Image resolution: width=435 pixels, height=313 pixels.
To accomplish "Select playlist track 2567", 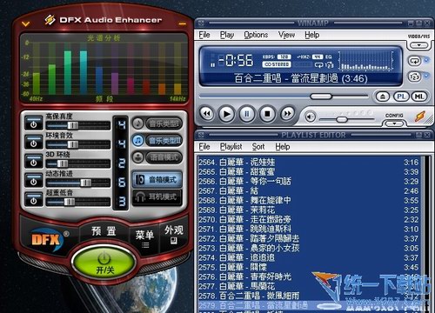I will click(309, 190).
